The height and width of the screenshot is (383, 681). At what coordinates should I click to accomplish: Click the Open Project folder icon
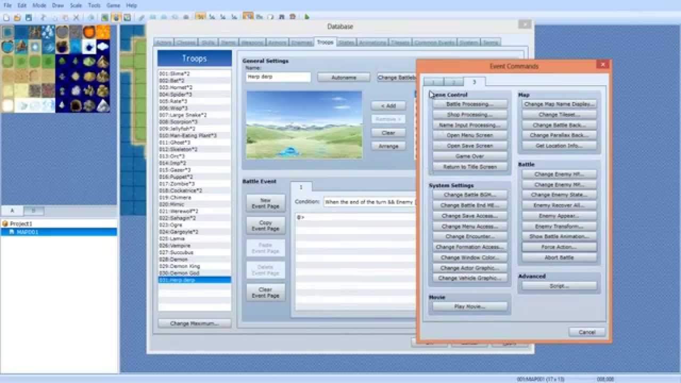click(x=18, y=18)
